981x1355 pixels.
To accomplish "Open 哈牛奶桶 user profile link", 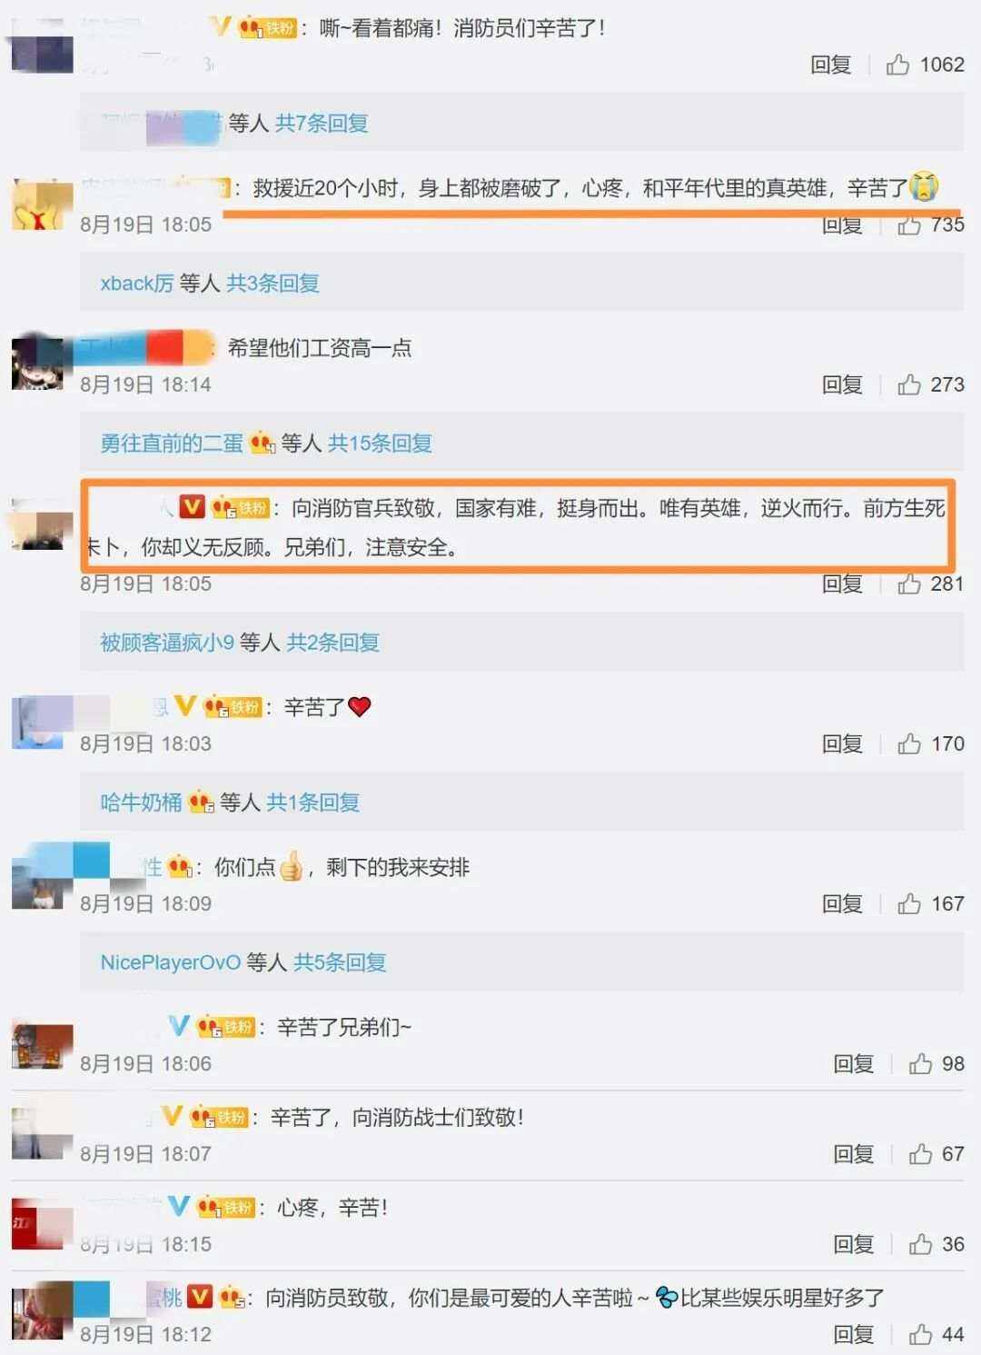I will [x=141, y=802].
